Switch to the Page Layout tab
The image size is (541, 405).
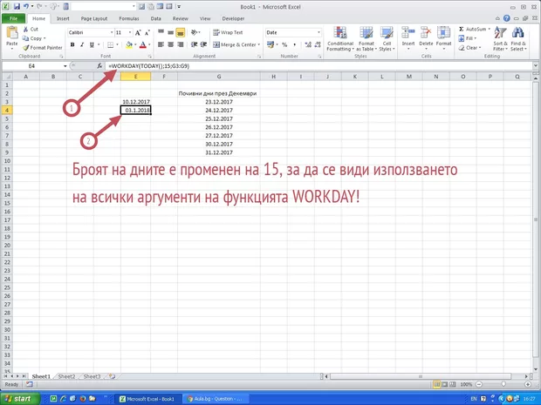94,18
